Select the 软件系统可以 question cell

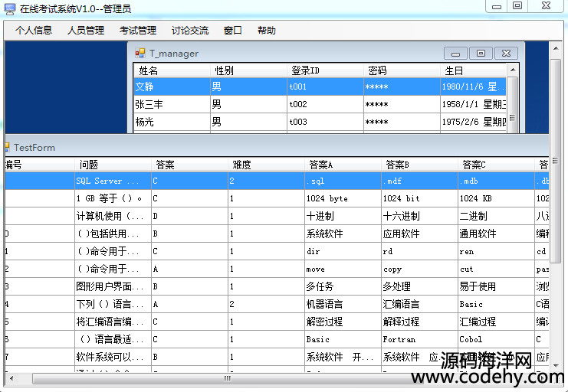pyautogui.click(x=113, y=357)
